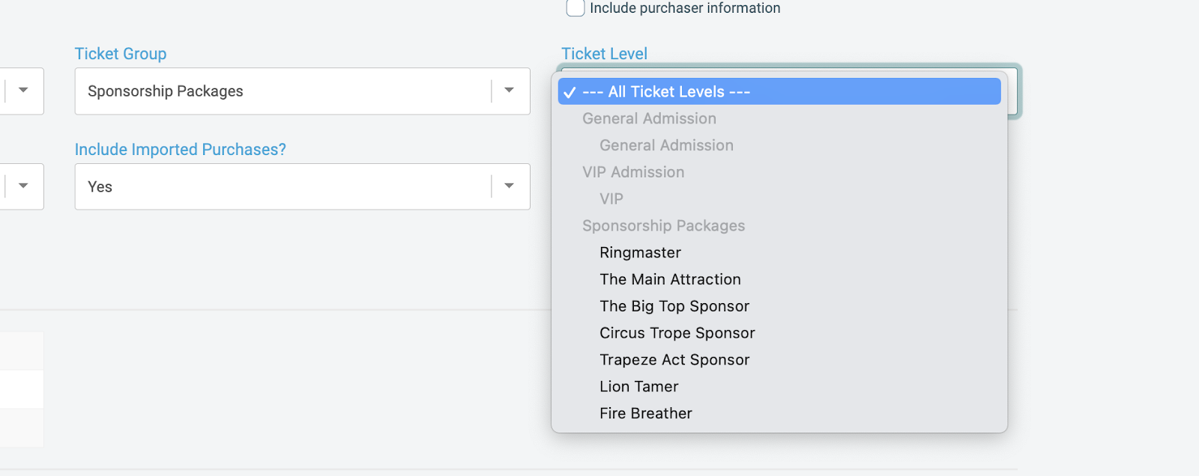Open the Include Imported Purchases dropdown arrow
Screen dimensions: 1199x476
tap(510, 186)
